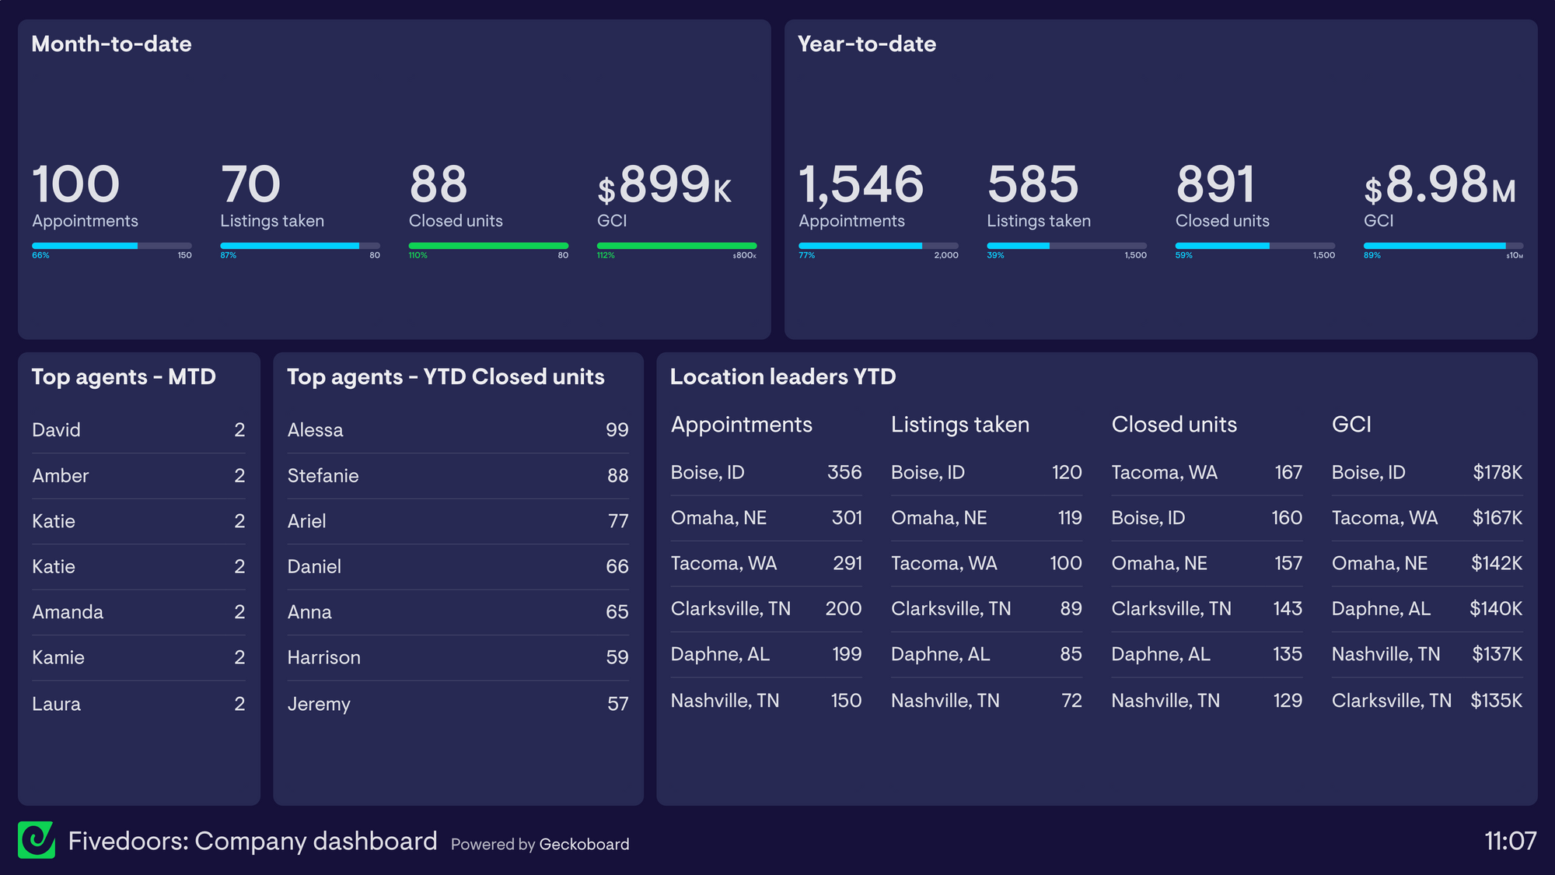Viewport: 1555px width, 875px height.
Task: Select the Jeremy row with 57 units
Action: [457, 704]
